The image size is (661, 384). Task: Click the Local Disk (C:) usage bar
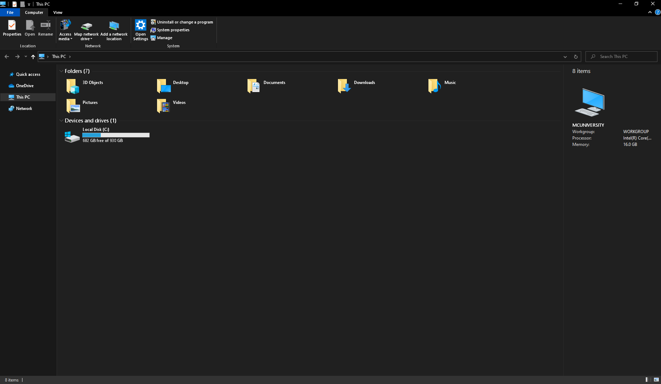(115, 135)
